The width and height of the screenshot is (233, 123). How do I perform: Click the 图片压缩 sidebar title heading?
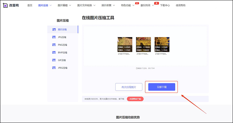(63, 20)
